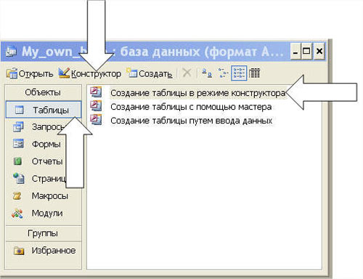Select Макросы in the objects panel
The image size is (363, 279).
pos(44,195)
